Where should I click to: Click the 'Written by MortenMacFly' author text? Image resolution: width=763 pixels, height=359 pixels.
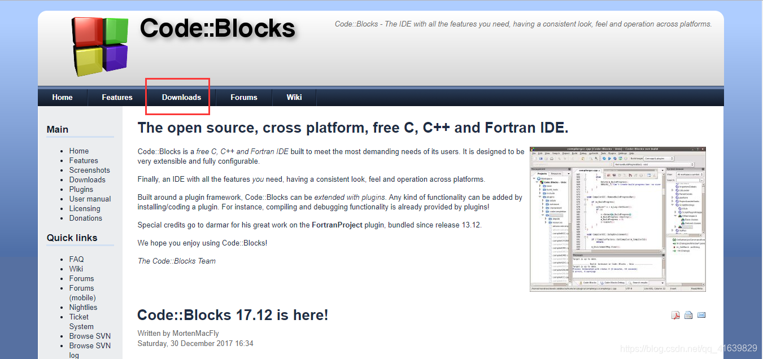(x=177, y=334)
